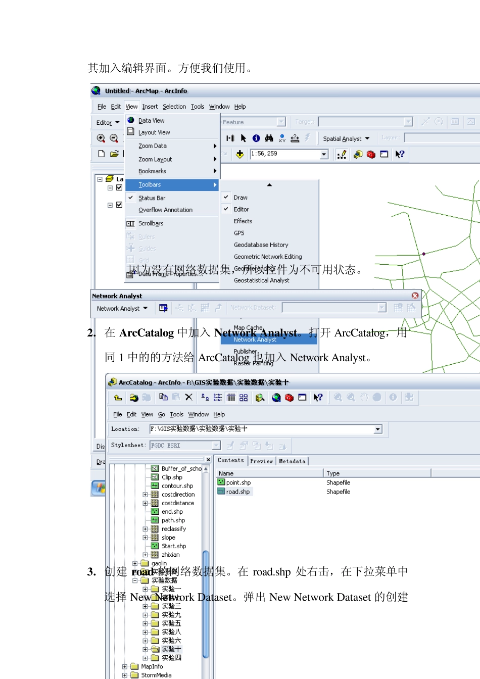Open the Insert menu in ArcMap
Image resolution: width=480 pixels, height=679 pixels.
coord(150,107)
